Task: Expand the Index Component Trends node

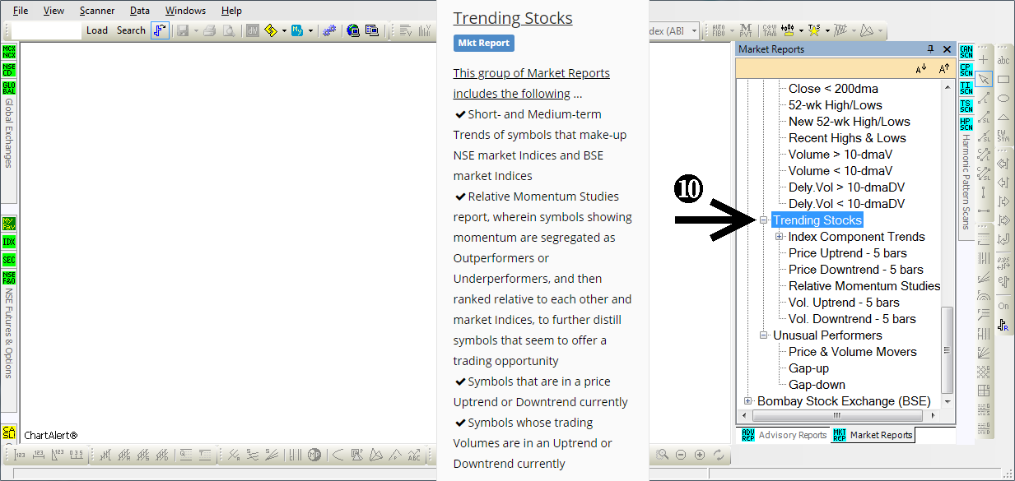Action: (x=780, y=237)
